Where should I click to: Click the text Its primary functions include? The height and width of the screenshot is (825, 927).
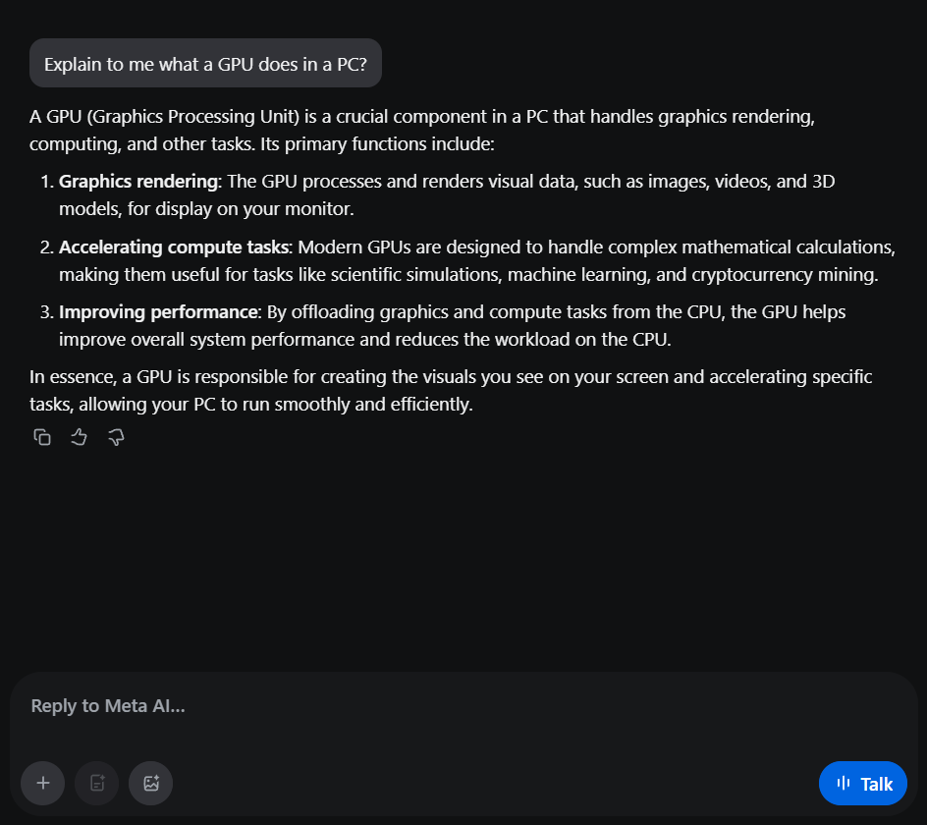(x=375, y=144)
